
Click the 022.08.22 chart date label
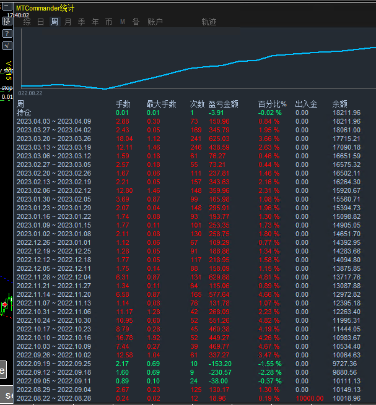(x=30, y=93)
